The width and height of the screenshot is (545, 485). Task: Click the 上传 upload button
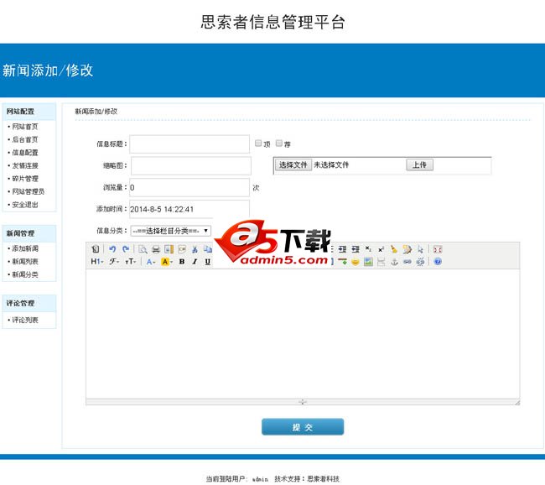[x=419, y=165]
